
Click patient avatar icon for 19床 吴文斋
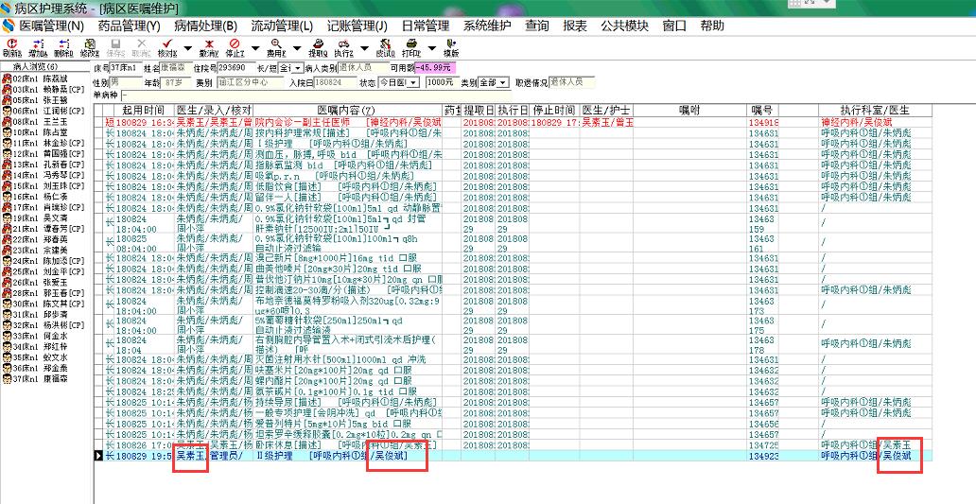click(7, 218)
